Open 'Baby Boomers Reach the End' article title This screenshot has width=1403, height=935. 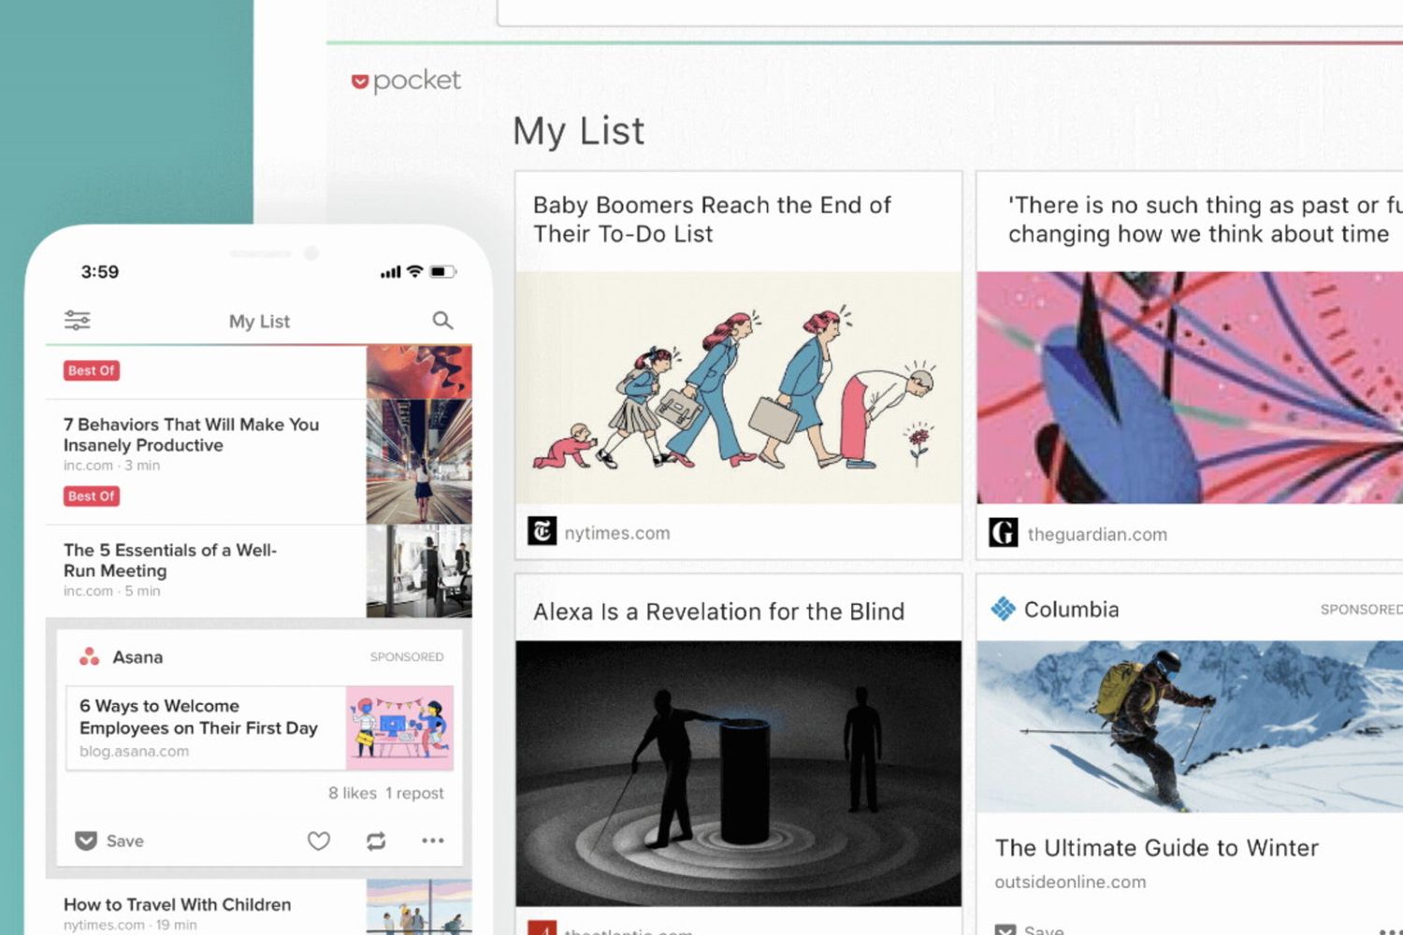[711, 219]
